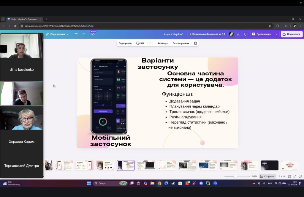Toggle the Сторінки pages panel

pos(267,176)
